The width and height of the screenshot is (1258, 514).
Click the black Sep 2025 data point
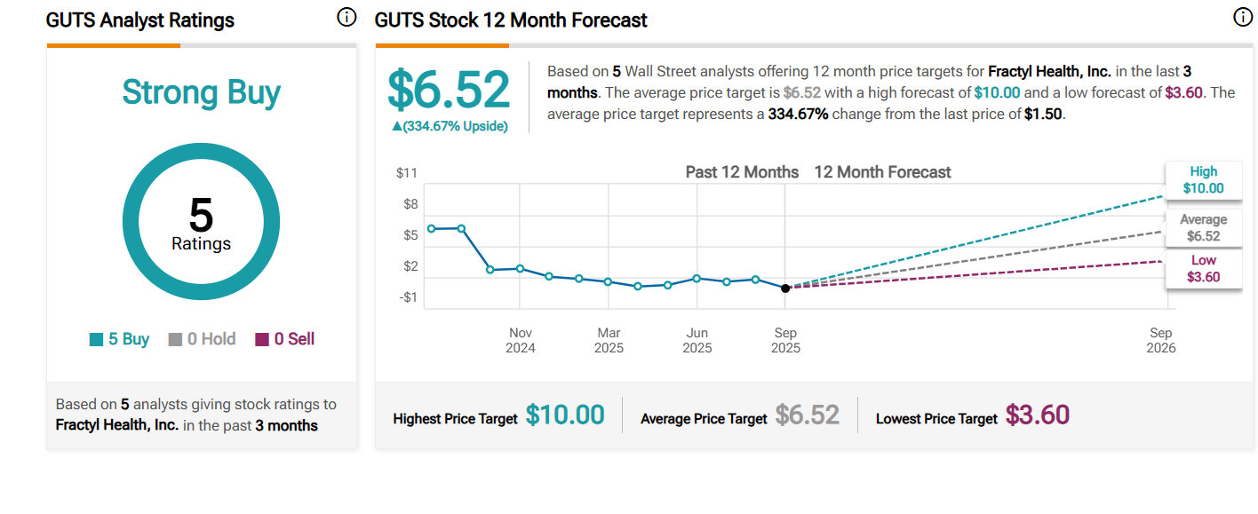[785, 288]
